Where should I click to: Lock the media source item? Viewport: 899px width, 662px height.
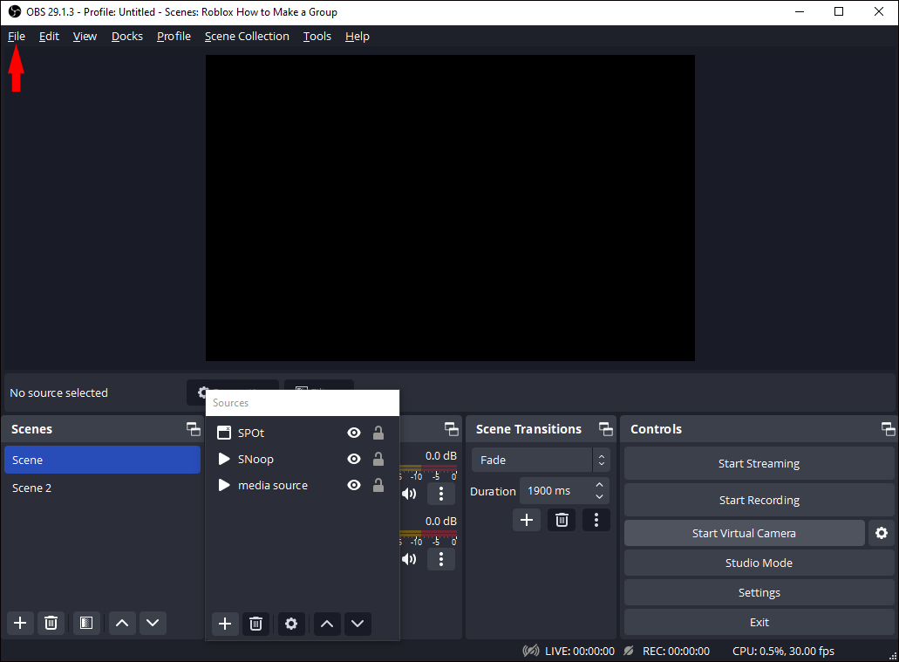pyautogui.click(x=378, y=485)
